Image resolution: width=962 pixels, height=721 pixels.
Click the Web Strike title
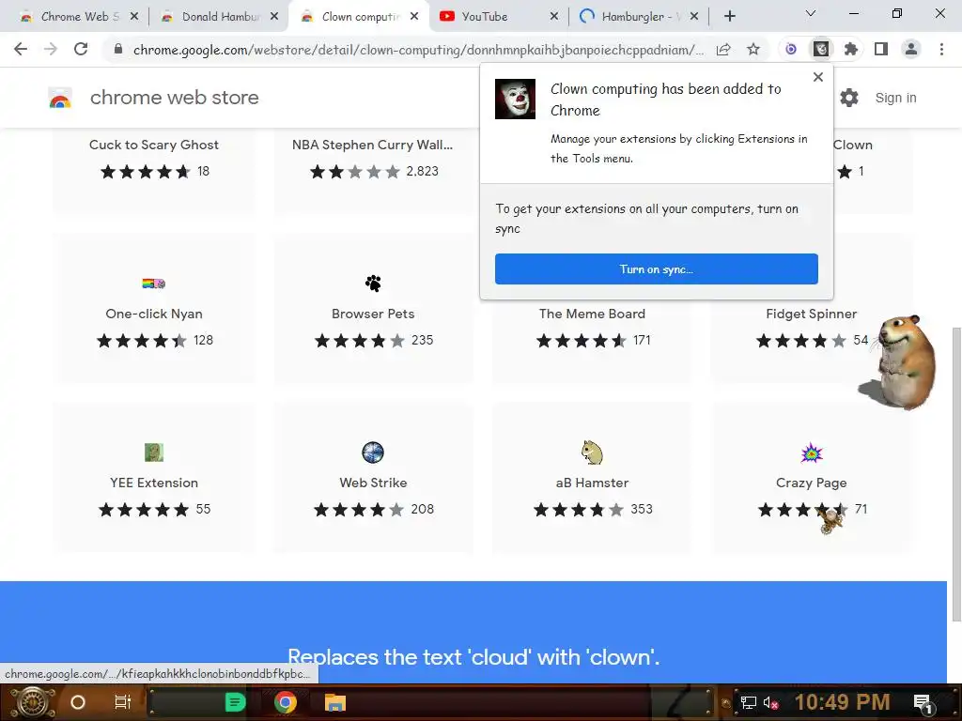tap(373, 483)
